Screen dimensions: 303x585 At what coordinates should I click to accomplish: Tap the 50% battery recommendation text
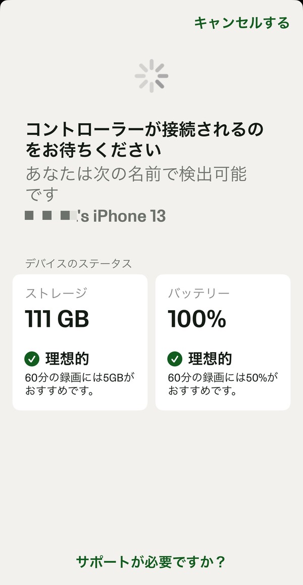click(x=223, y=384)
